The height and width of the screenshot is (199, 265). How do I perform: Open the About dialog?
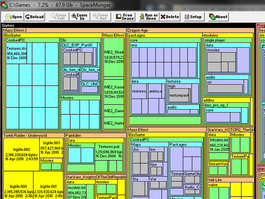(x=218, y=17)
